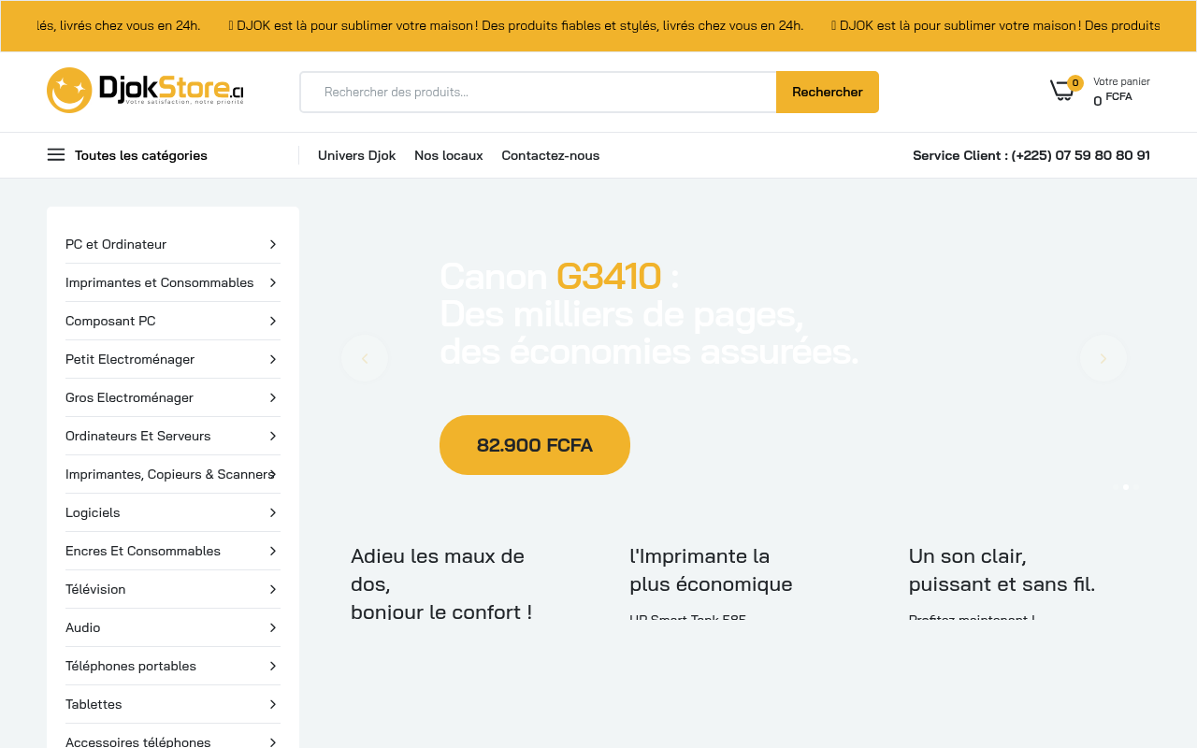1197x748 pixels.
Task: Open Accessoires téléphones category link
Action: pyautogui.click(x=138, y=742)
